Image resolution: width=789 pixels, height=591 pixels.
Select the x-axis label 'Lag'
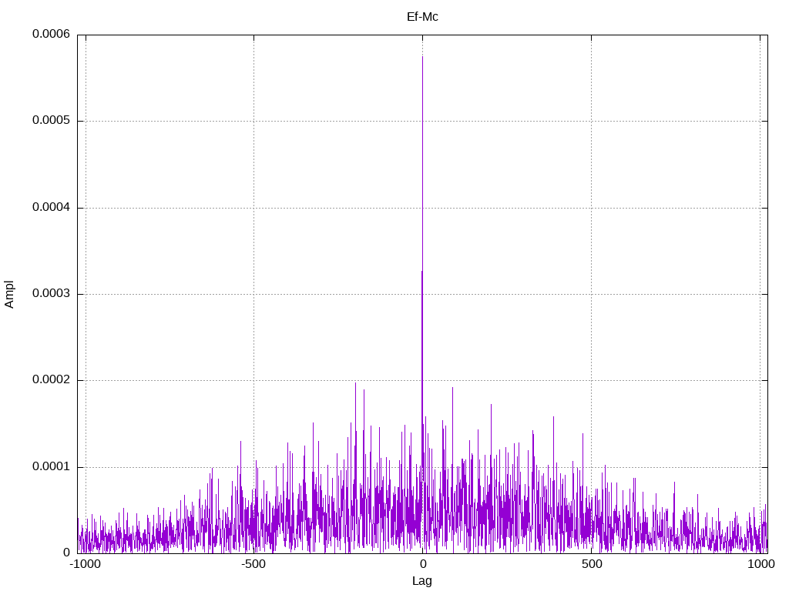pyautogui.click(x=422, y=581)
